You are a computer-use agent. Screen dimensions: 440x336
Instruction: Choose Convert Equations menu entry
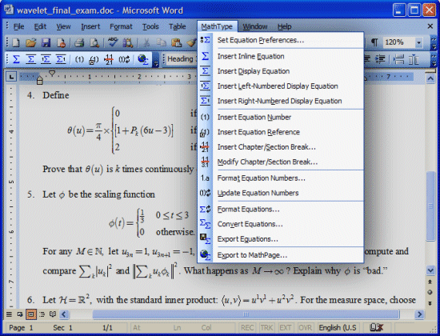[x=281, y=224]
